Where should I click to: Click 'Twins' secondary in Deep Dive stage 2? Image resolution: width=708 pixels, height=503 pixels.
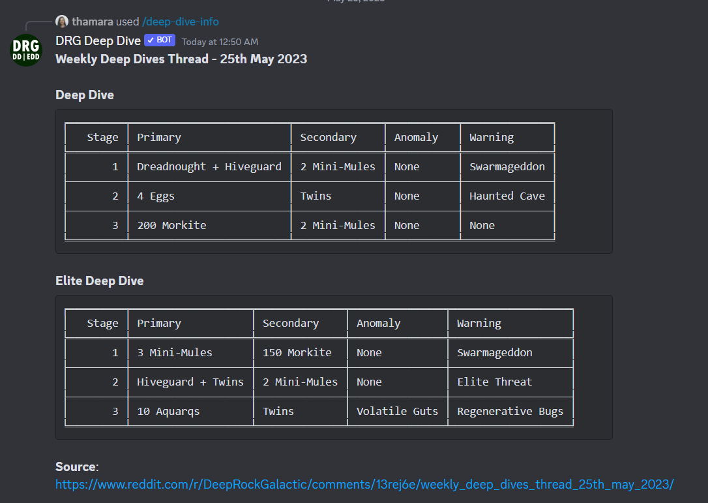click(x=316, y=196)
